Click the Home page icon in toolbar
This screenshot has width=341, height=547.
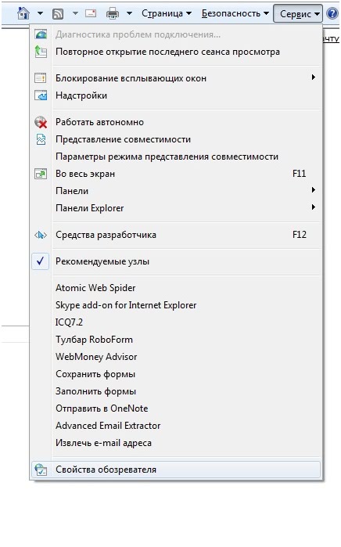point(23,13)
